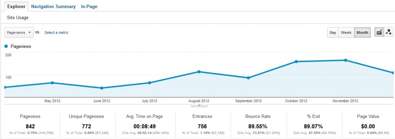The image size is (395, 139).
Task: Click the June 2012 data point
Action: click(x=101, y=88)
